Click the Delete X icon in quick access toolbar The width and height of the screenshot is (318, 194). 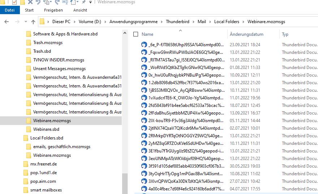(30, 2)
